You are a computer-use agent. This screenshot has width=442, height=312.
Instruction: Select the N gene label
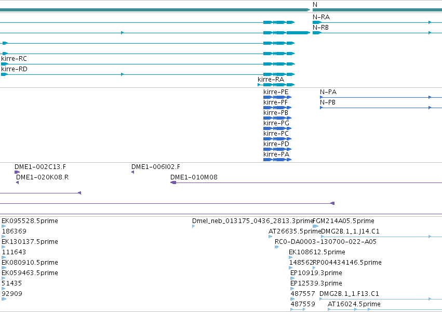tap(315, 5)
